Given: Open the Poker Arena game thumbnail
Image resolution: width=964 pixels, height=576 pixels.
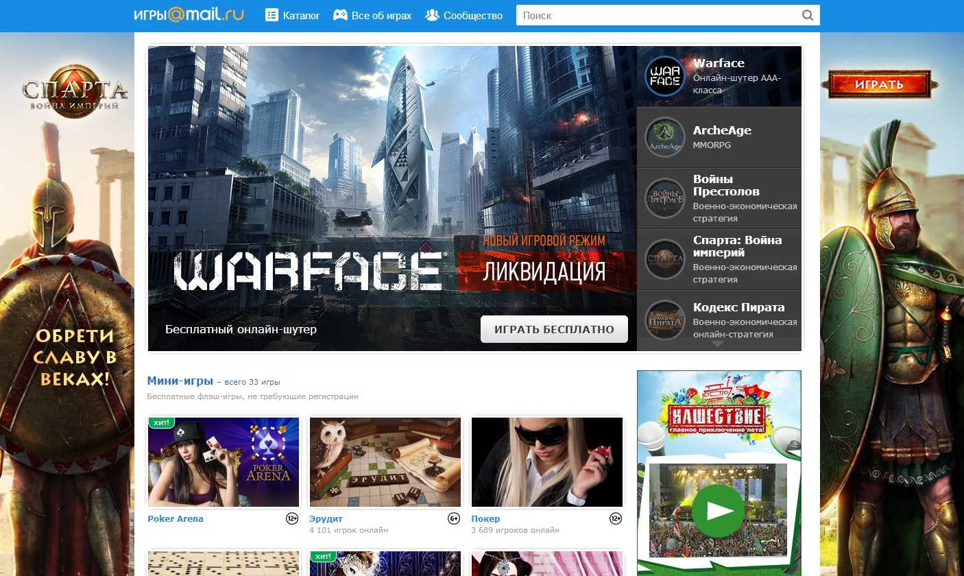Looking at the screenshot, I should 224,462.
